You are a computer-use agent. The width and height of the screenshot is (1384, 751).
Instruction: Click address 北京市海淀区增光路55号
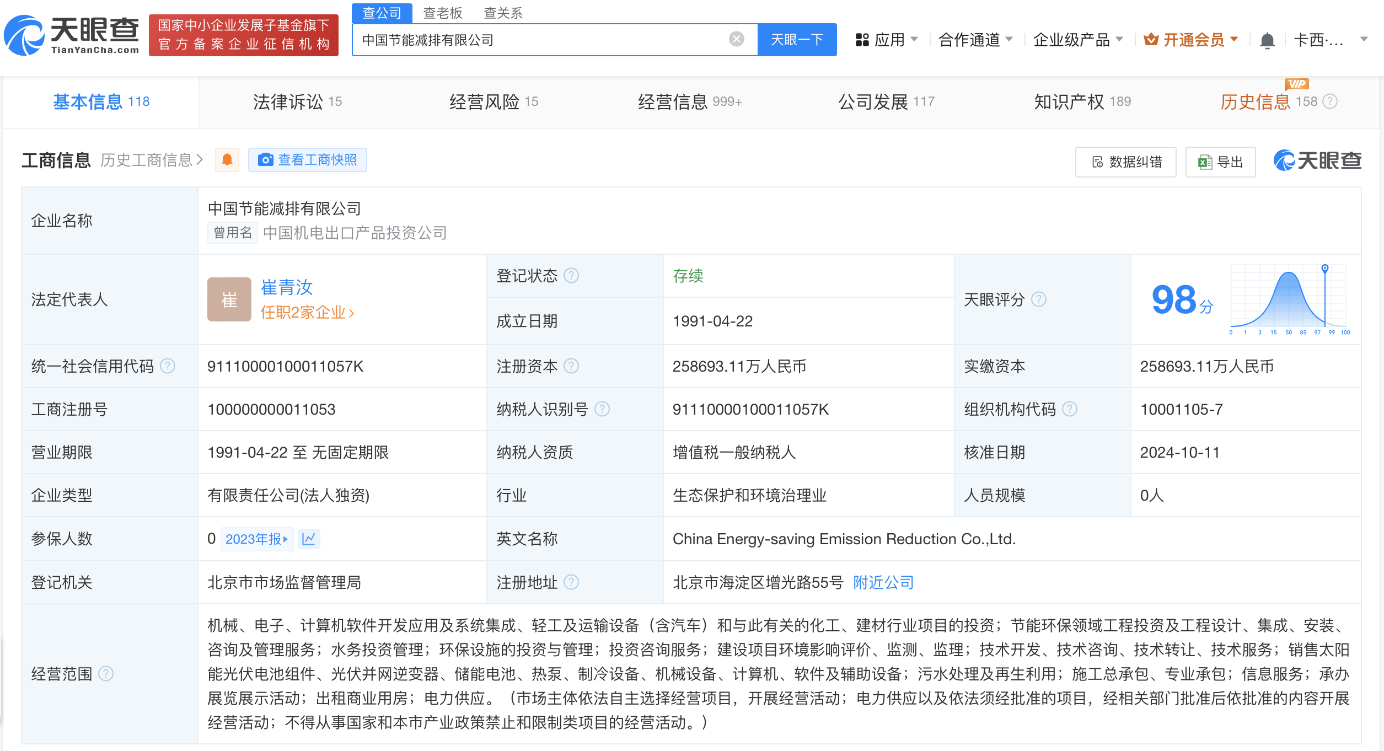(758, 582)
